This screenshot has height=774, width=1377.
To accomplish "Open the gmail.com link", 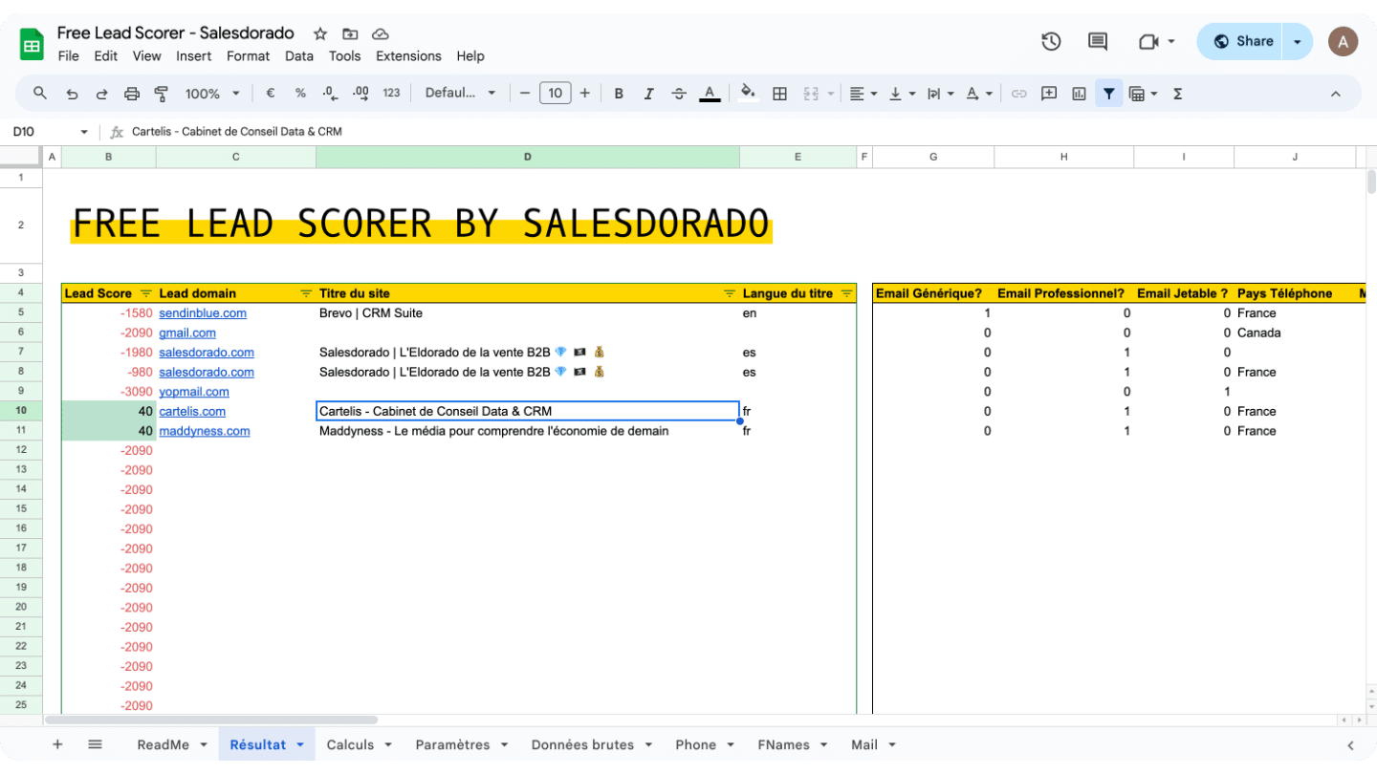I will pos(187,333).
